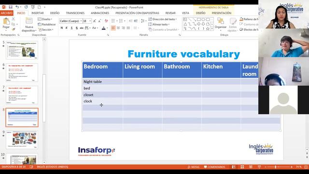Switch to slide sorter view

click(x=242, y=167)
